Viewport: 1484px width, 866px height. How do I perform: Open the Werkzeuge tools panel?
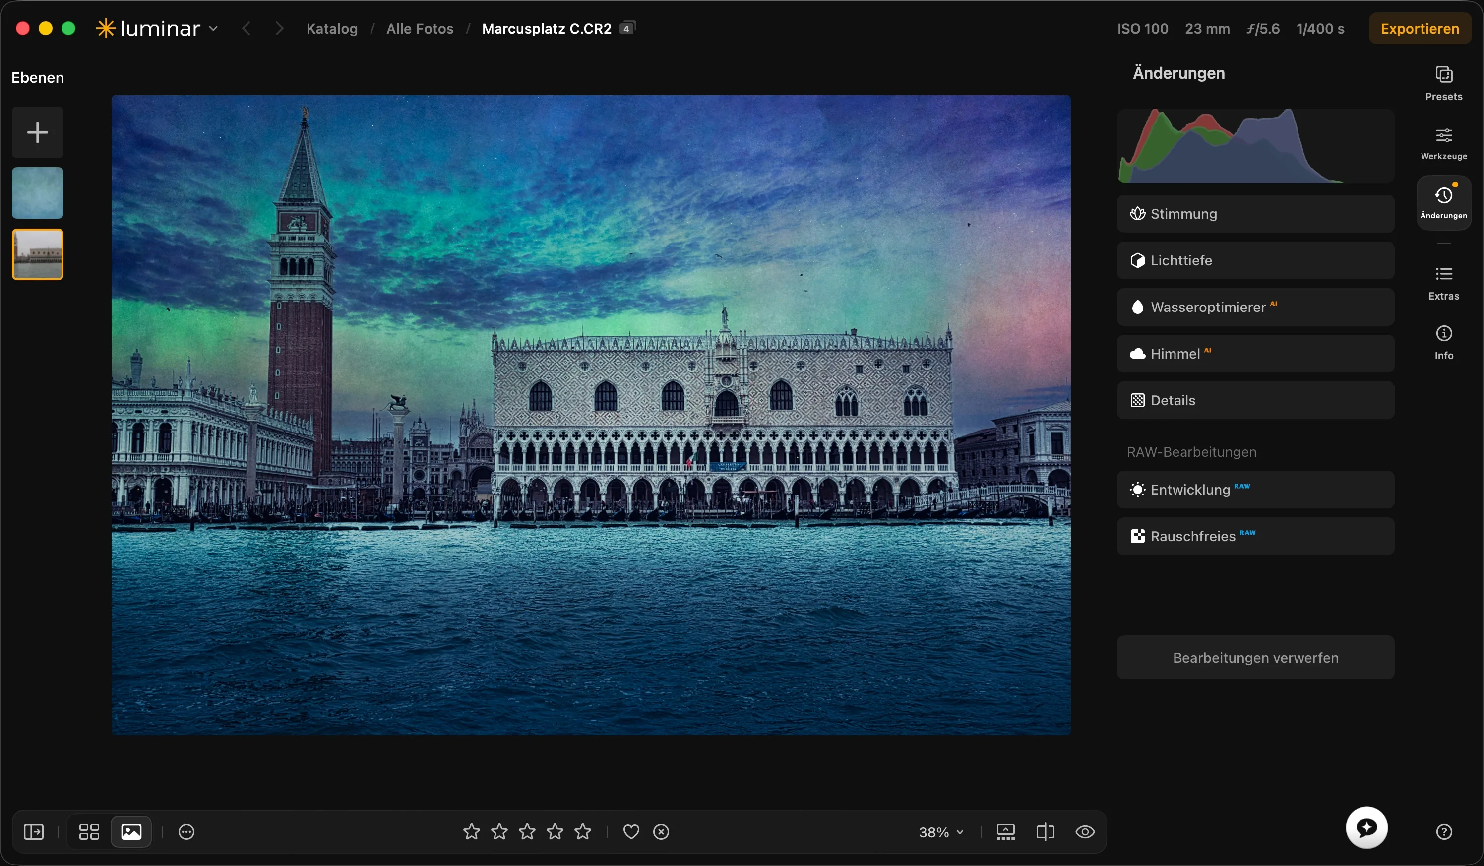pyautogui.click(x=1443, y=144)
